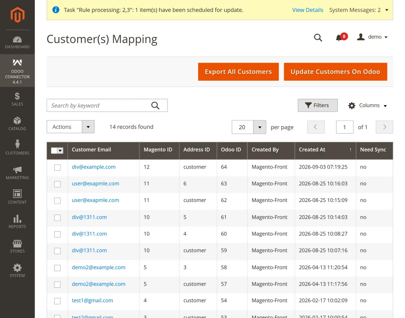The height and width of the screenshot is (318, 405).
Task: Click the View Details link
Action: pyautogui.click(x=308, y=10)
